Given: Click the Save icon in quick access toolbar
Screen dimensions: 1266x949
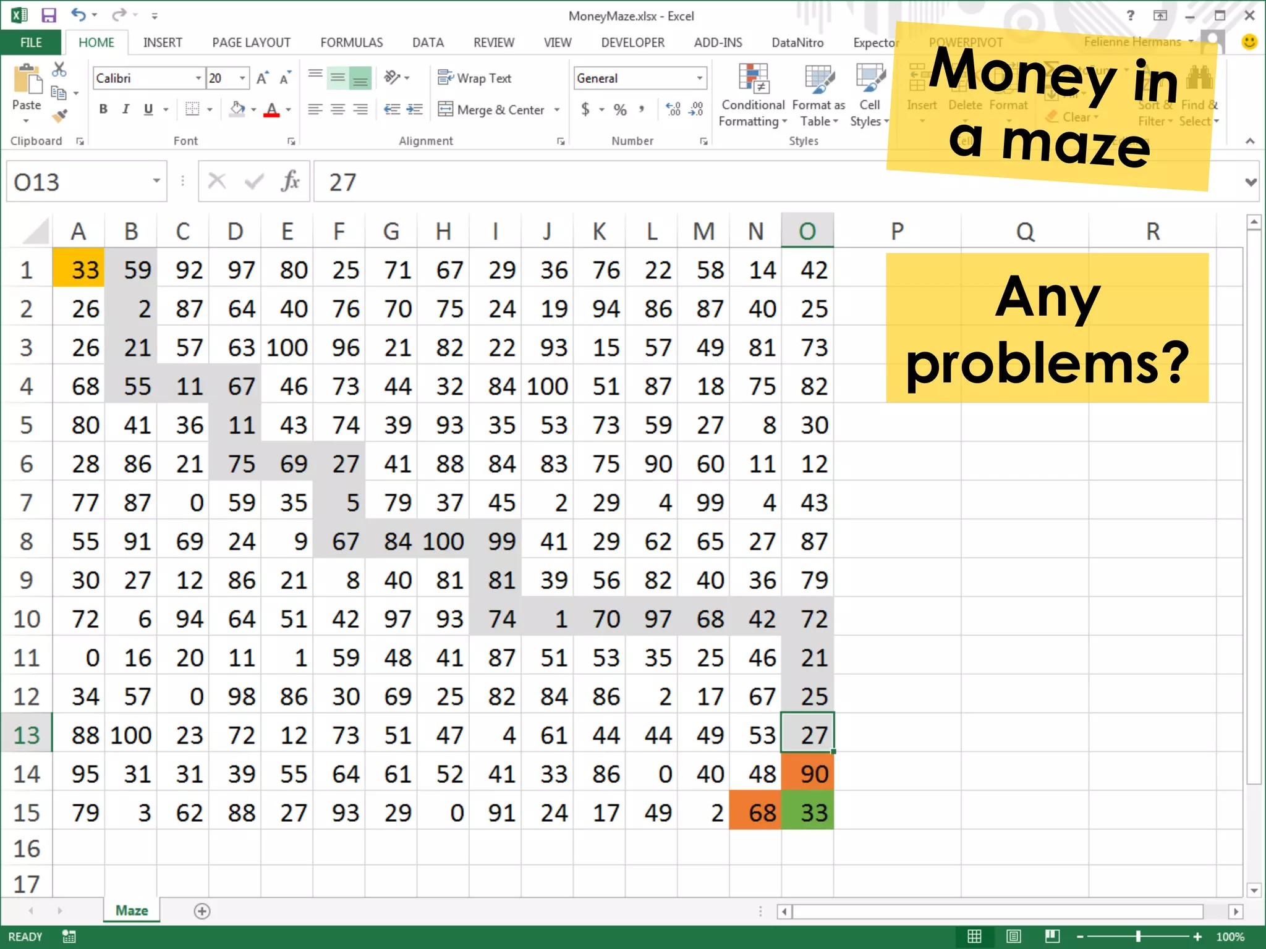Looking at the screenshot, I should pyautogui.click(x=48, y=15).
